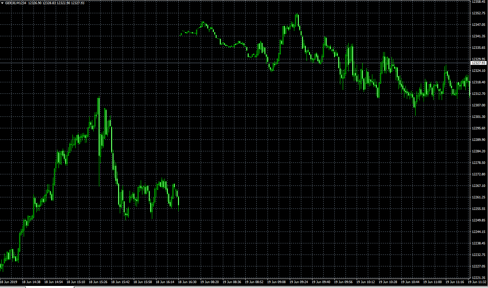The width and height of the screenshot is (488, 288).
Task: Click the 19 Jun 08:36 time label
Action: tap(232, 282)
